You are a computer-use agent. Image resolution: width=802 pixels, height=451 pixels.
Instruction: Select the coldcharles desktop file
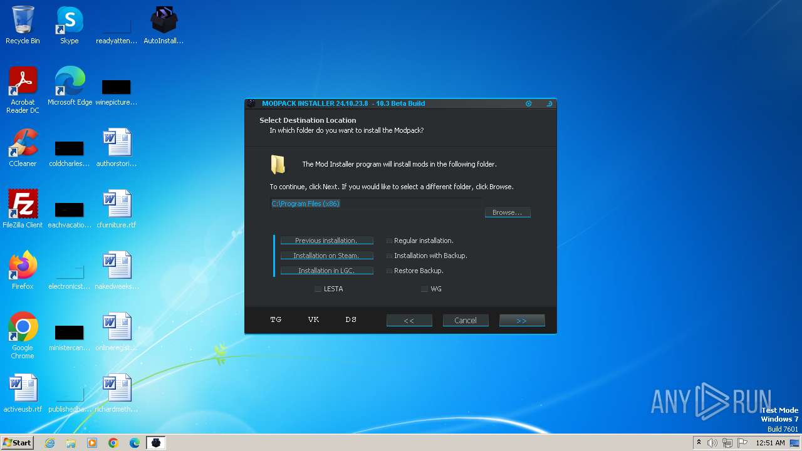click(x=70, y=153)
